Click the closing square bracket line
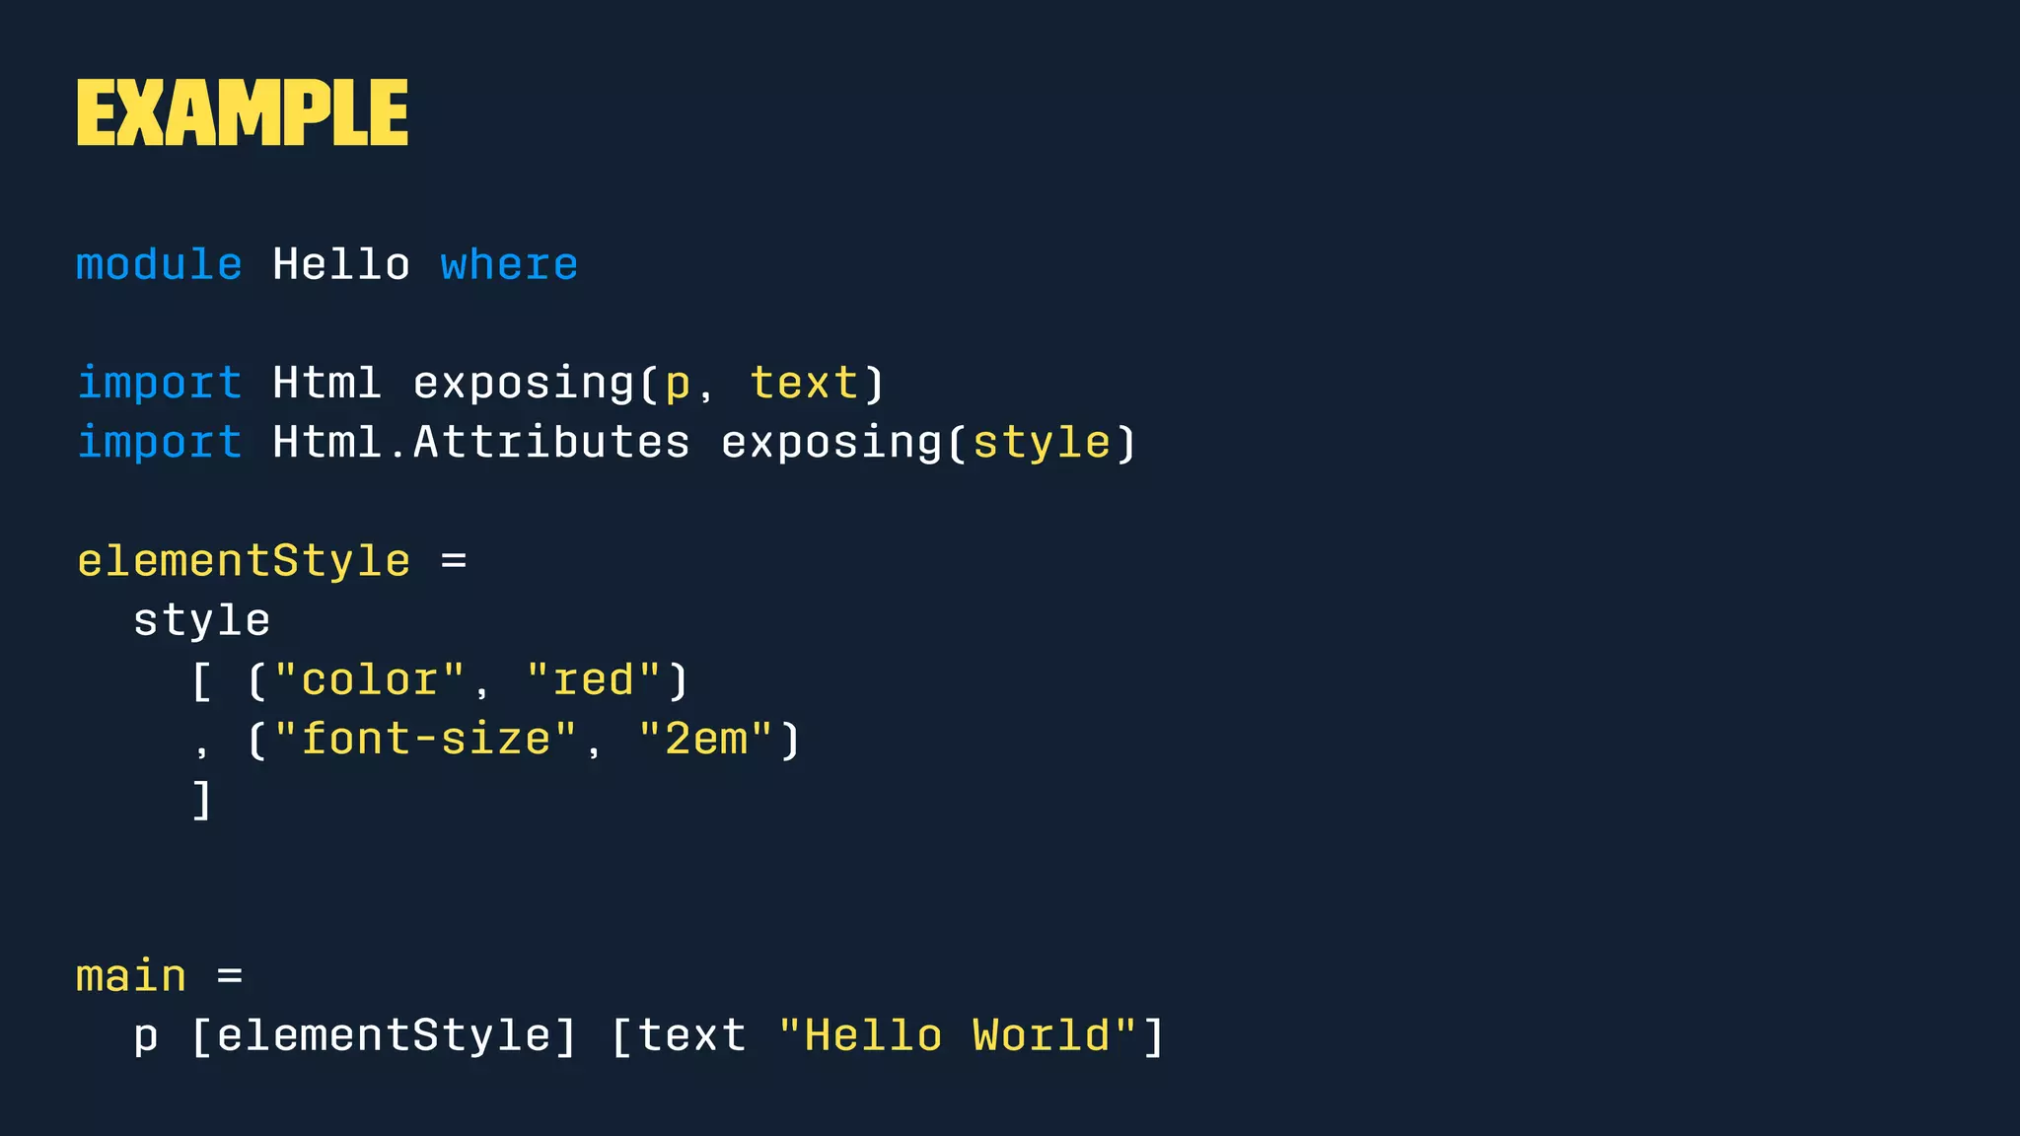 point(201,800)
